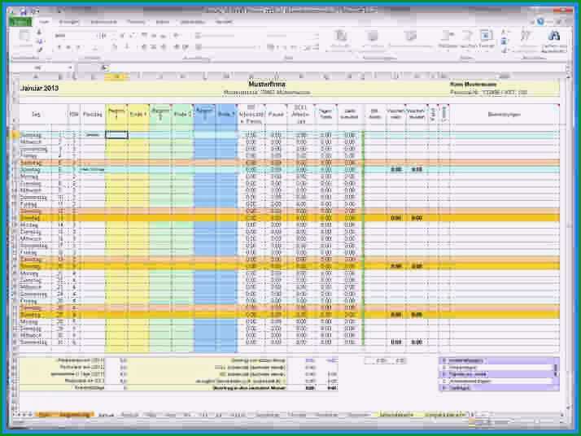Toggle italic formatting in the ribbon
Image resolution: width=581 pixels, height=436 pixels.
[x=68, y=47]
